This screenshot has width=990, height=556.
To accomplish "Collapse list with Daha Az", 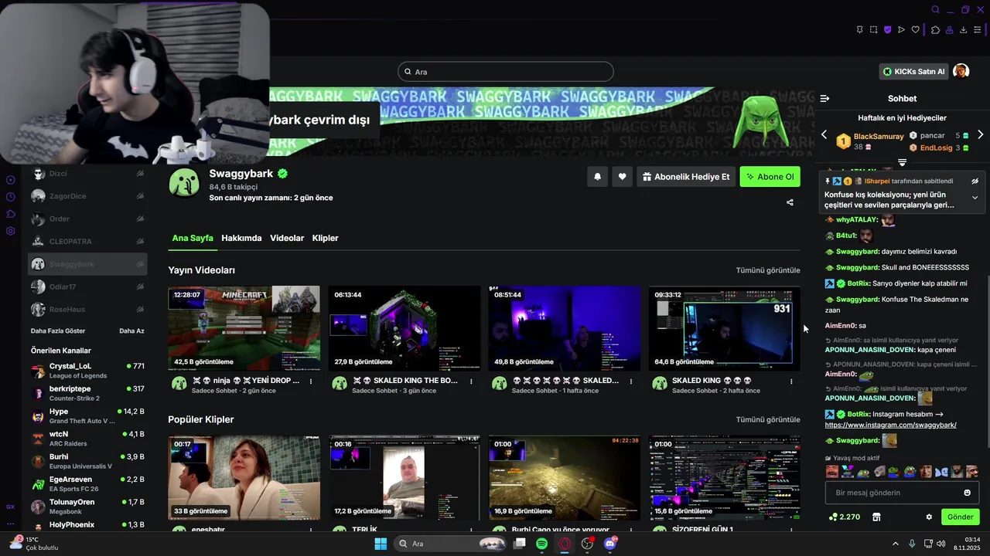I will tap(131, 331).
